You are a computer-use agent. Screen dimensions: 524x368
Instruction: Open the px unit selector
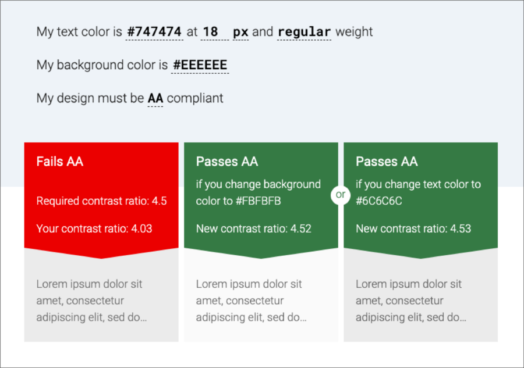click(240, 32)
